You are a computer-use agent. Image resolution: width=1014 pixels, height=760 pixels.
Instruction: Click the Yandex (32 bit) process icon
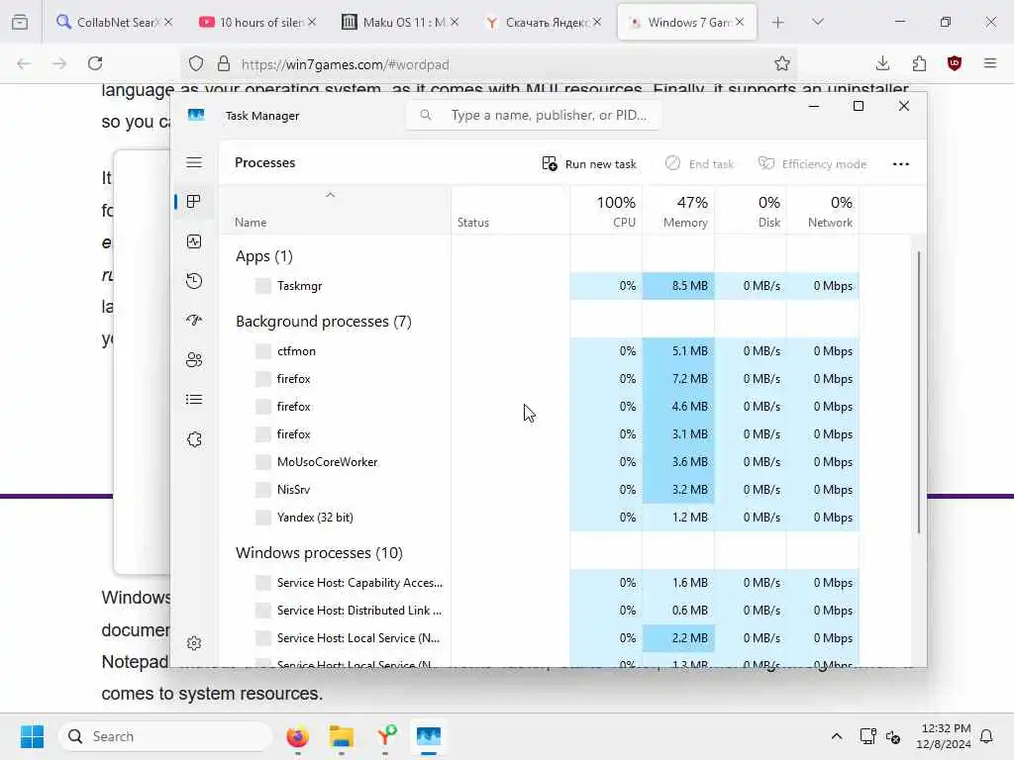(263, 518)
